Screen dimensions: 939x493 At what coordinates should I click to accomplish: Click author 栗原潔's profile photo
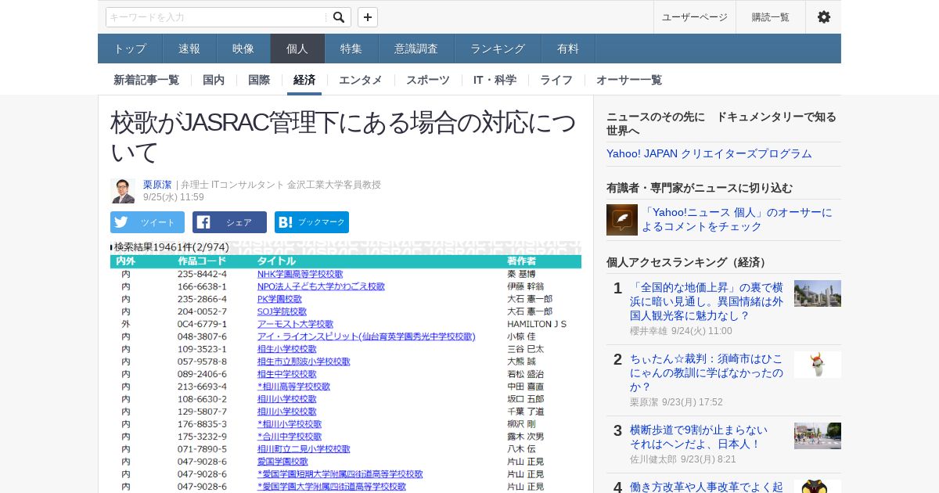(x=123, y=191)
